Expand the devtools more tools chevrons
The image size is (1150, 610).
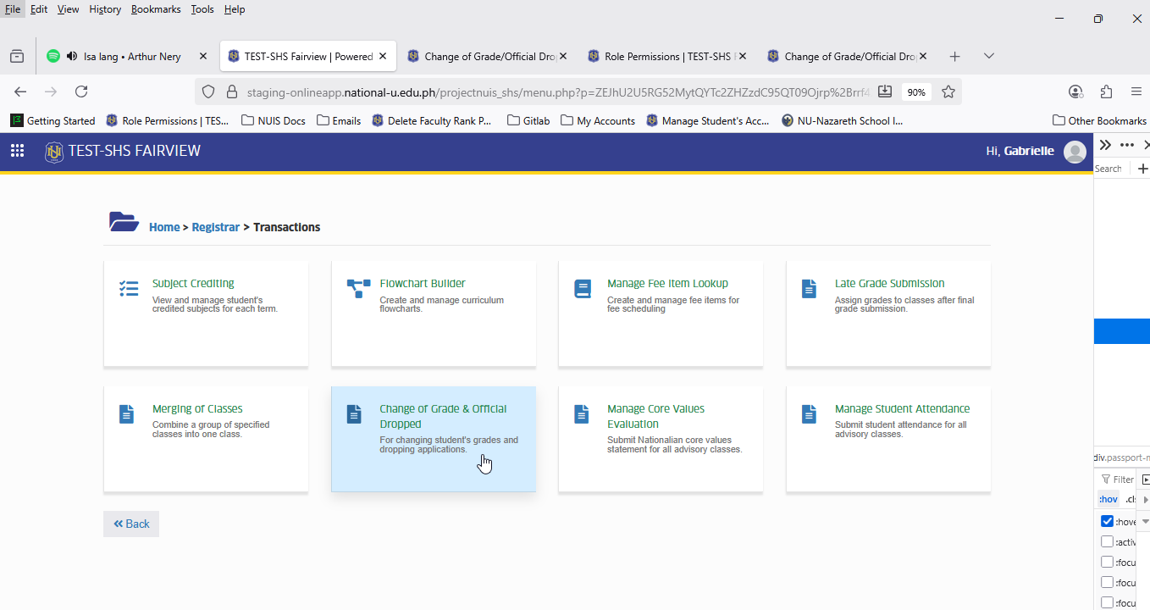point(1105,145)
